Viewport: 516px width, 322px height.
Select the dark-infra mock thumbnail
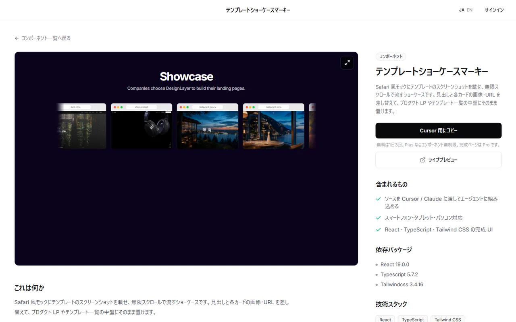point(81,126)
